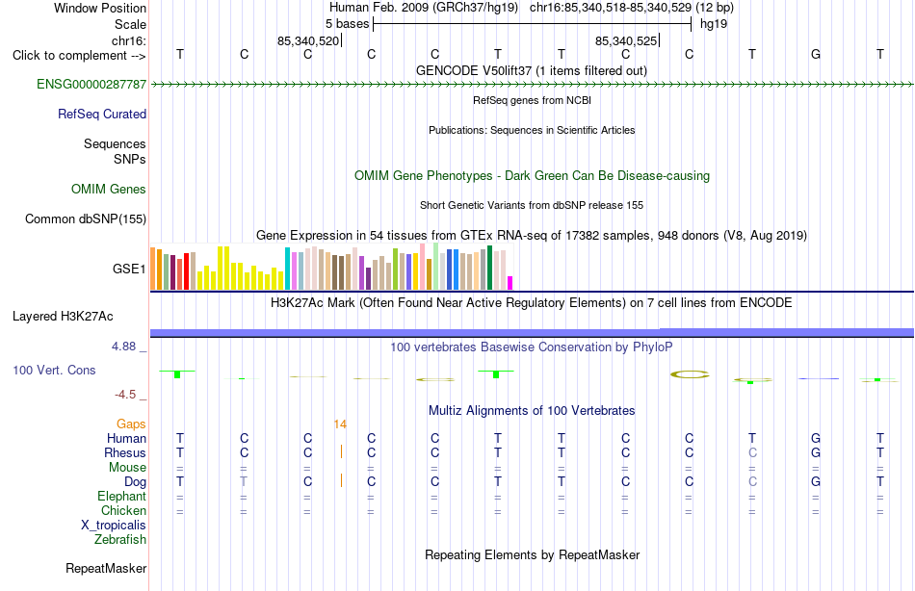The width and height of the screenshot is (915, 591).
Task: Click the dark green GTEx expression bar
Action: pyautogui.click(x=490, y=268)
